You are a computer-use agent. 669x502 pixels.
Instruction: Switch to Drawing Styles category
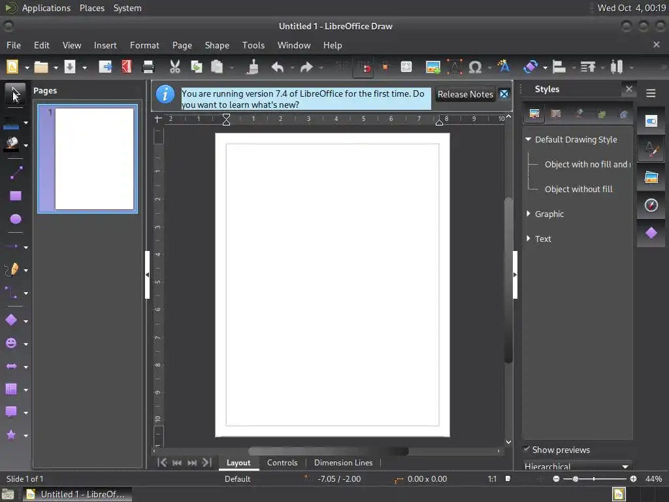click(x=534, y=114)
